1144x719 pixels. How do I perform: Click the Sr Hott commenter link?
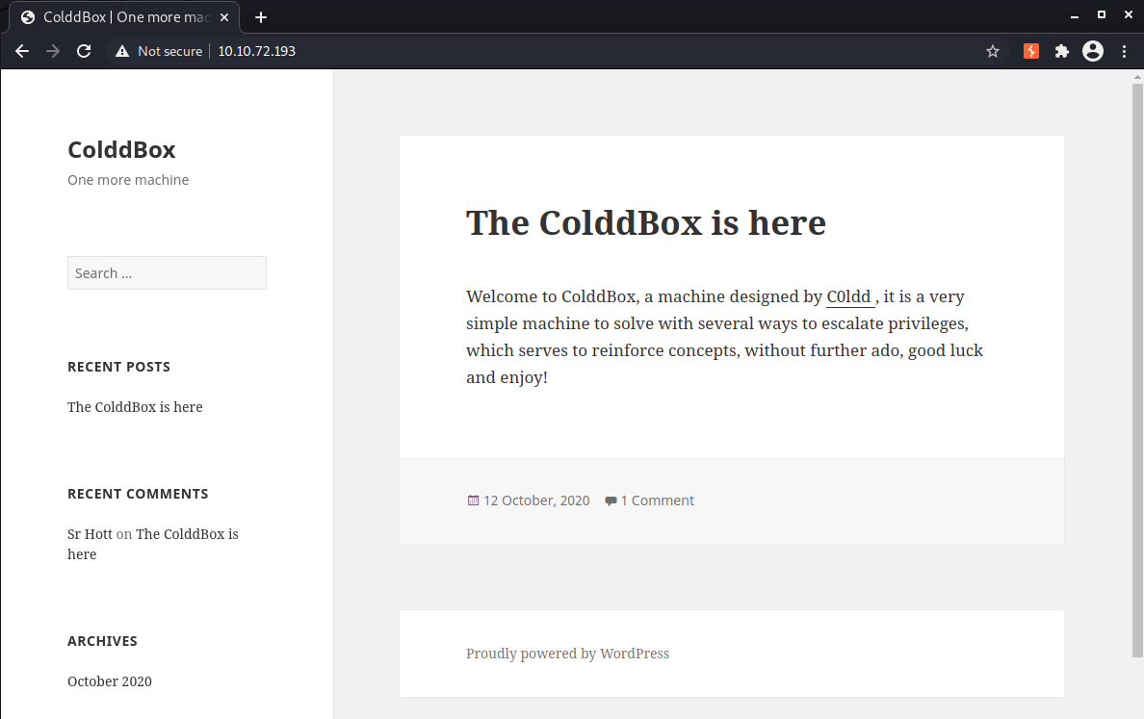[x=90, y=534]
